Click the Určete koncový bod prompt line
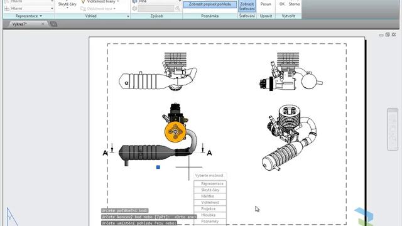The width and height of the screenshot is (402, 226). [149, 217]
